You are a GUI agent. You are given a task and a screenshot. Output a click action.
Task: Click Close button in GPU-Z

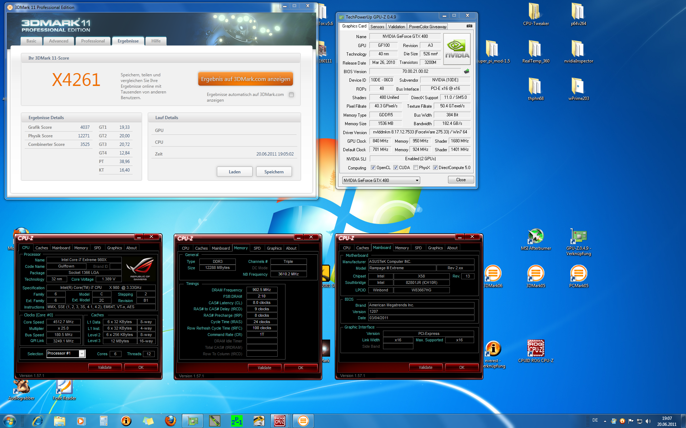(461, 180)
